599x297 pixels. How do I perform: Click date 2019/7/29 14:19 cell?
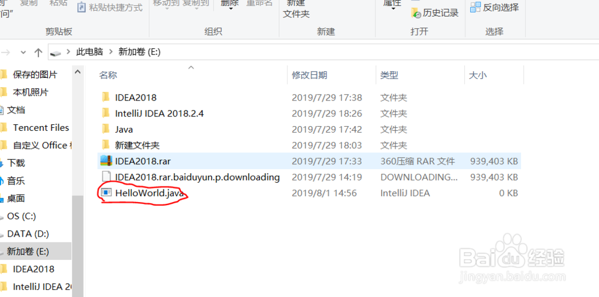click(327, 177)
